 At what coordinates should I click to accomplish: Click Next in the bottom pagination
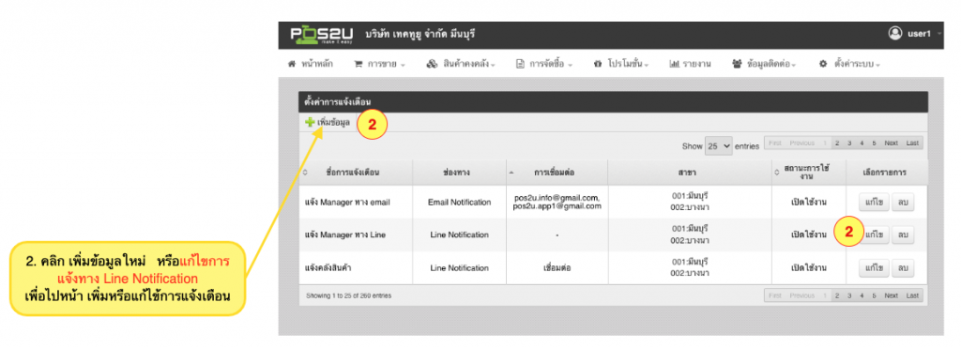click(892, 295)
